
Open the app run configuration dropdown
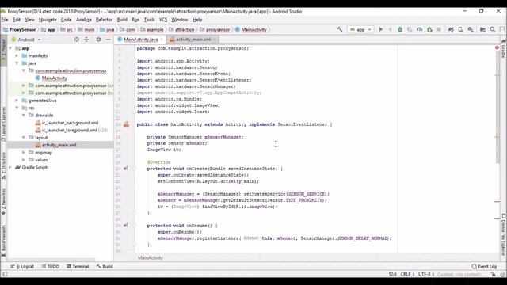(x=360, y=29)
